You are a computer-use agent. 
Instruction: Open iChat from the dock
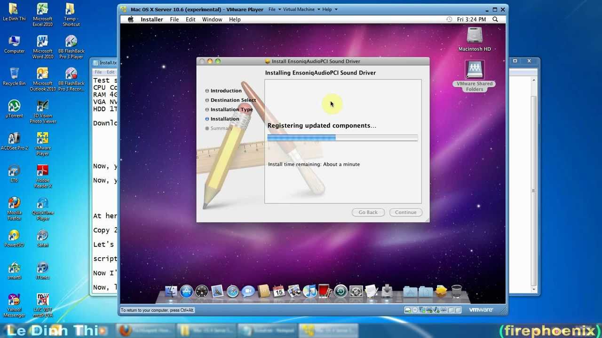point(248,292)
